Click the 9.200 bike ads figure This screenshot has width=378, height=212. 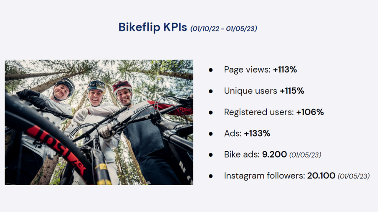pos(274,155)
